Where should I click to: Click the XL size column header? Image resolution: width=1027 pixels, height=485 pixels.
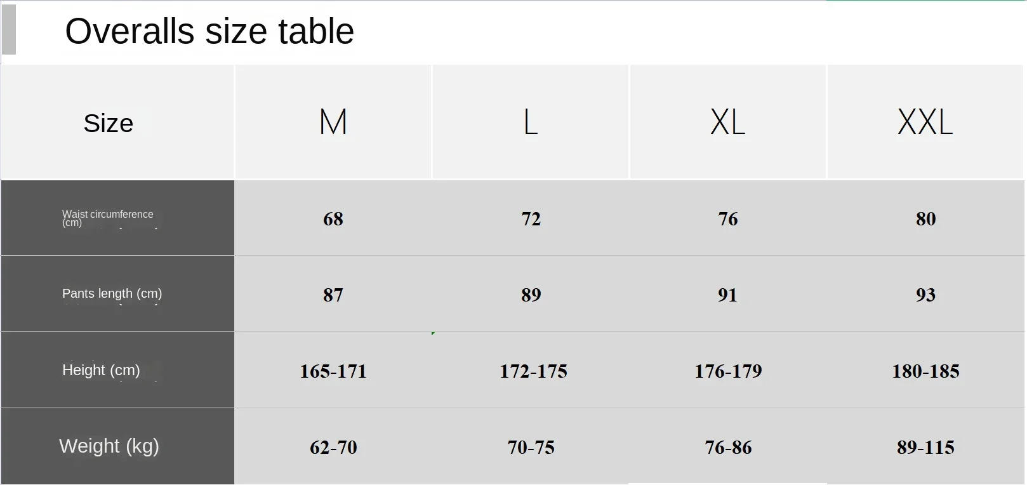click(x=727, y=122)
